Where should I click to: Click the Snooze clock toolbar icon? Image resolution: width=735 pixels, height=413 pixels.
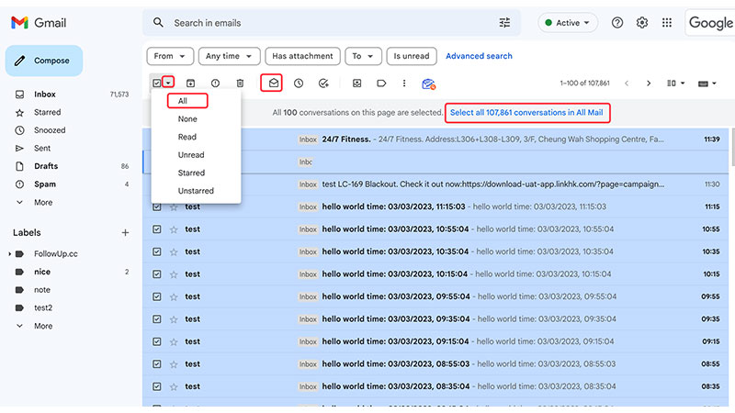299,84
